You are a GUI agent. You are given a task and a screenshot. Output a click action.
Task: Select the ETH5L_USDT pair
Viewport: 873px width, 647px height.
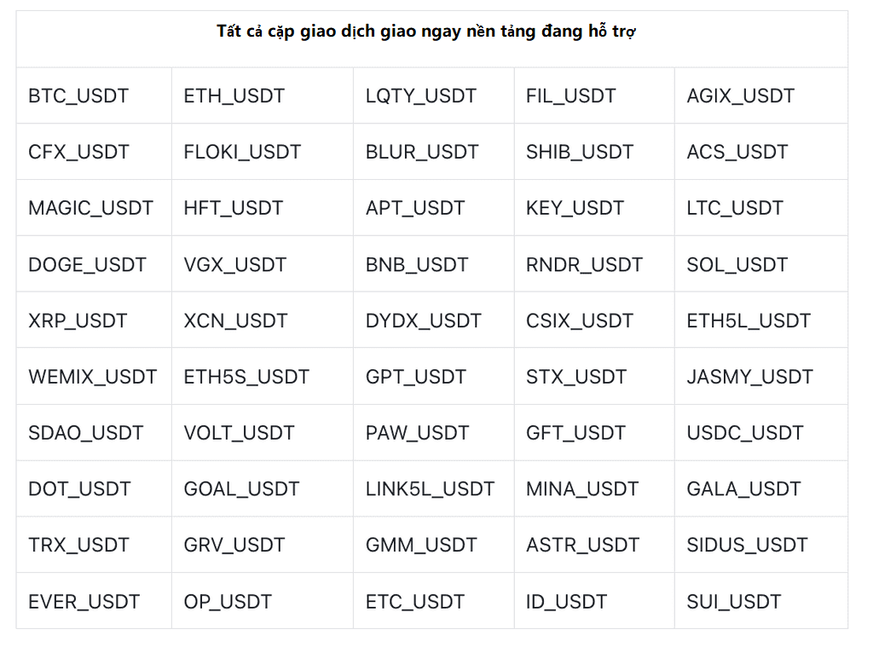761,321
